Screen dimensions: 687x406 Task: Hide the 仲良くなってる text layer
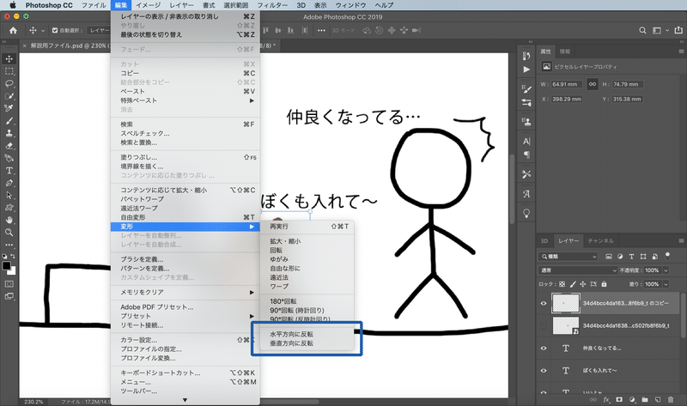(x=544, y=348)
